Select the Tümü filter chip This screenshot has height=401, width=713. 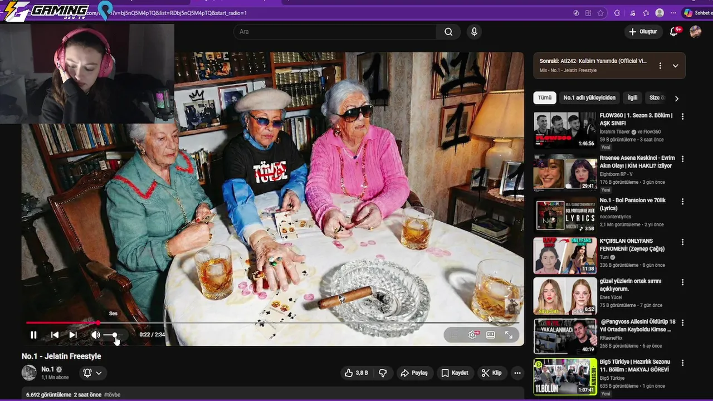[545, 97]
